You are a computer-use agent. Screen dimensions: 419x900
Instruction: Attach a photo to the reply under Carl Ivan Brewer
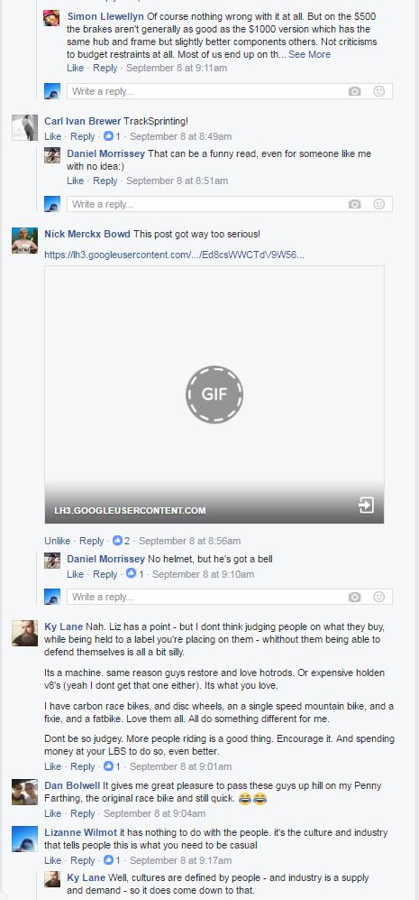coord(355,204)
